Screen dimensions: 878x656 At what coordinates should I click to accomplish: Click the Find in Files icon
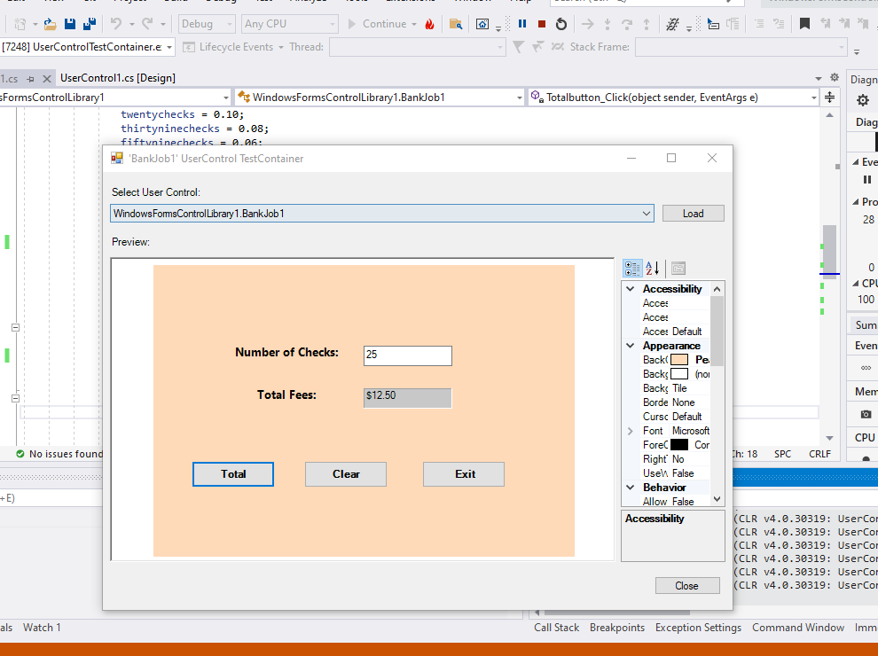(x=456, y=24)
